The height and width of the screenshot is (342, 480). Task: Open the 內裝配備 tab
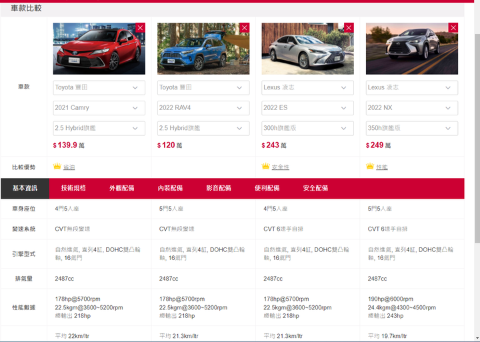(170, 188)
